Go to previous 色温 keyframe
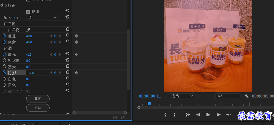 click(x=51, y=36)
